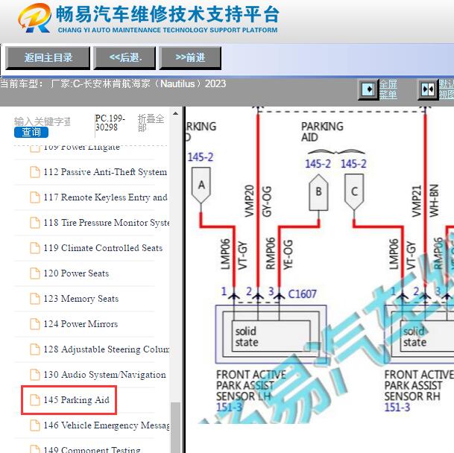454x453 pixels.
Task: Click document icon beside 119 Climate Controlled Seats
Action: click(35, 248)
